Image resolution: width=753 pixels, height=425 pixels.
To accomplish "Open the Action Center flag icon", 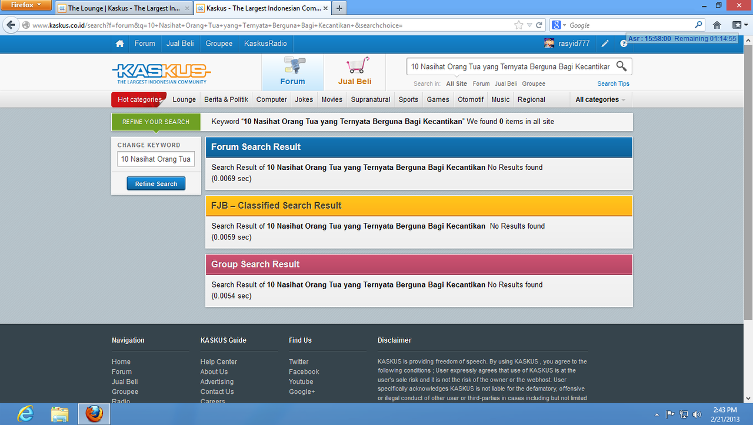I will coord(670,414).
